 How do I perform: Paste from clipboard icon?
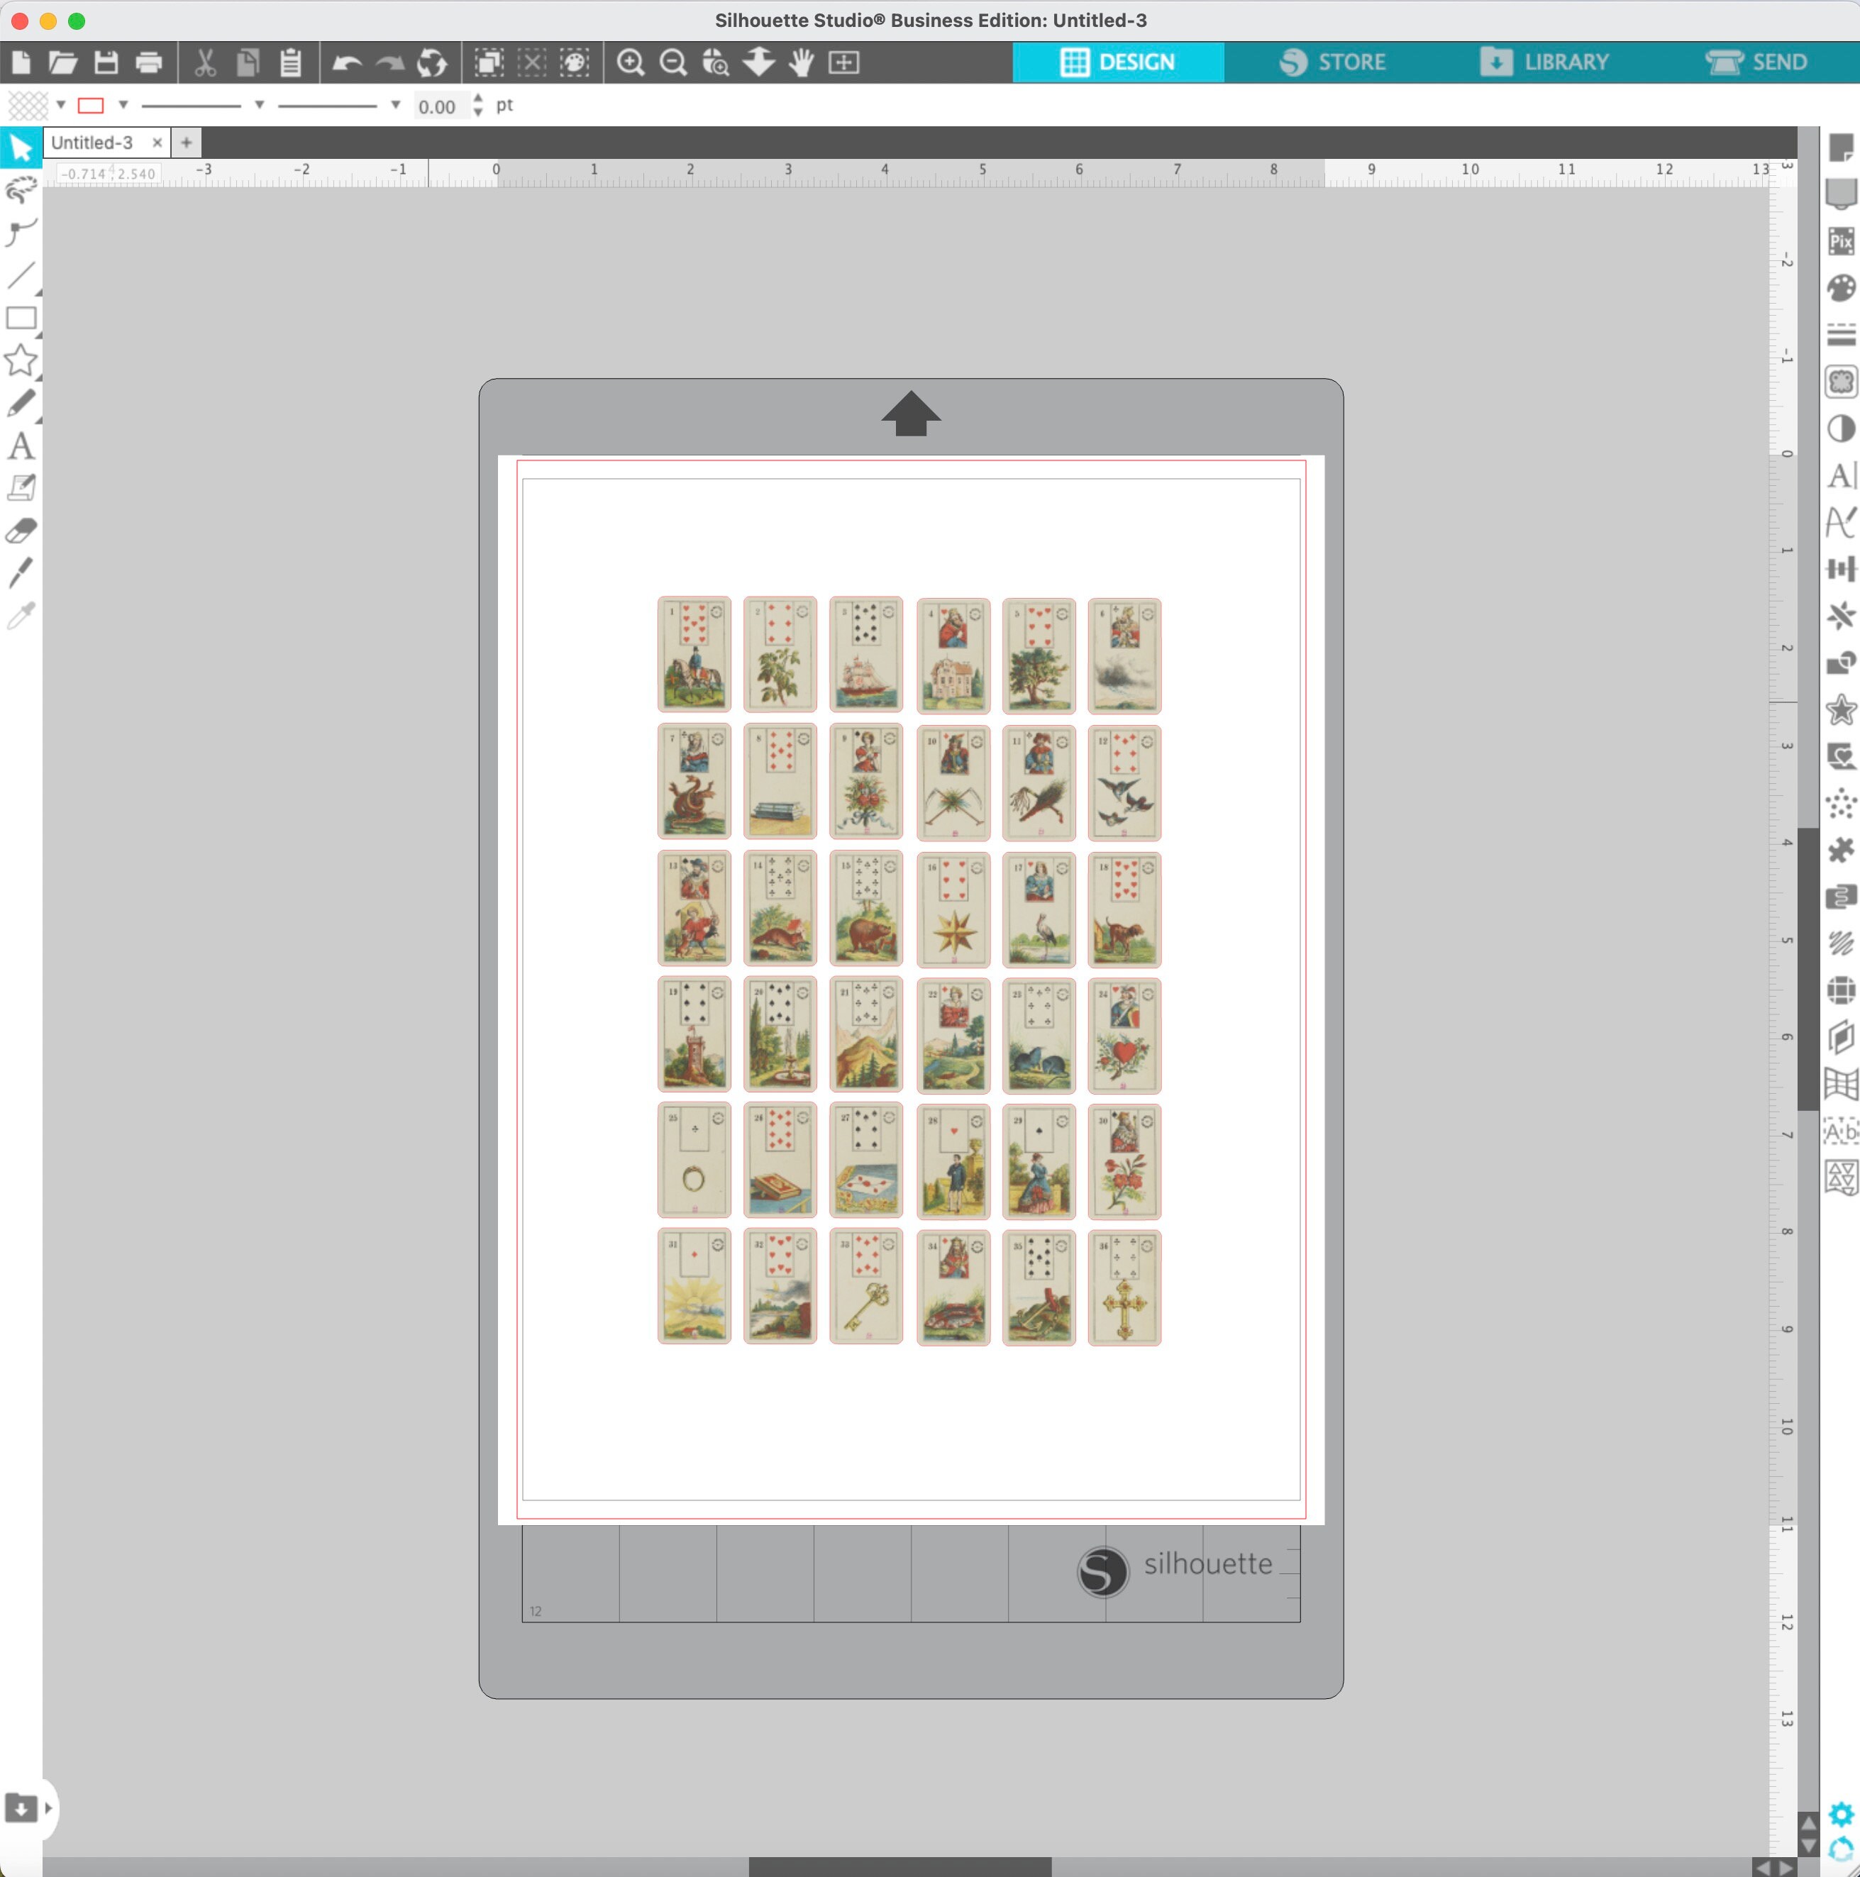click(291, 62)
